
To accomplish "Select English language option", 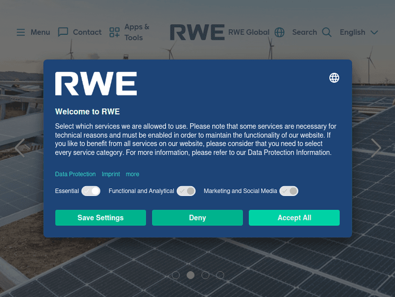I will 352,32.
